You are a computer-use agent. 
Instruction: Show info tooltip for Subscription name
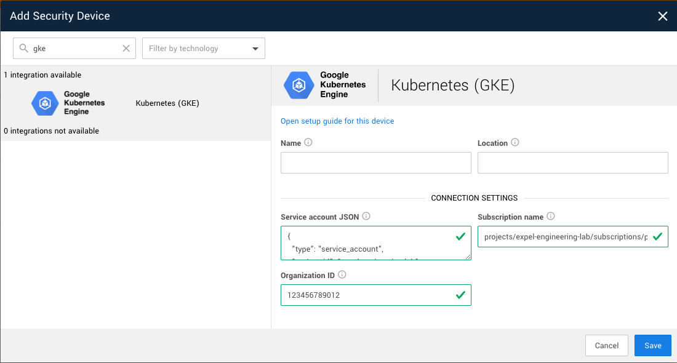click(x=550, y=216)
